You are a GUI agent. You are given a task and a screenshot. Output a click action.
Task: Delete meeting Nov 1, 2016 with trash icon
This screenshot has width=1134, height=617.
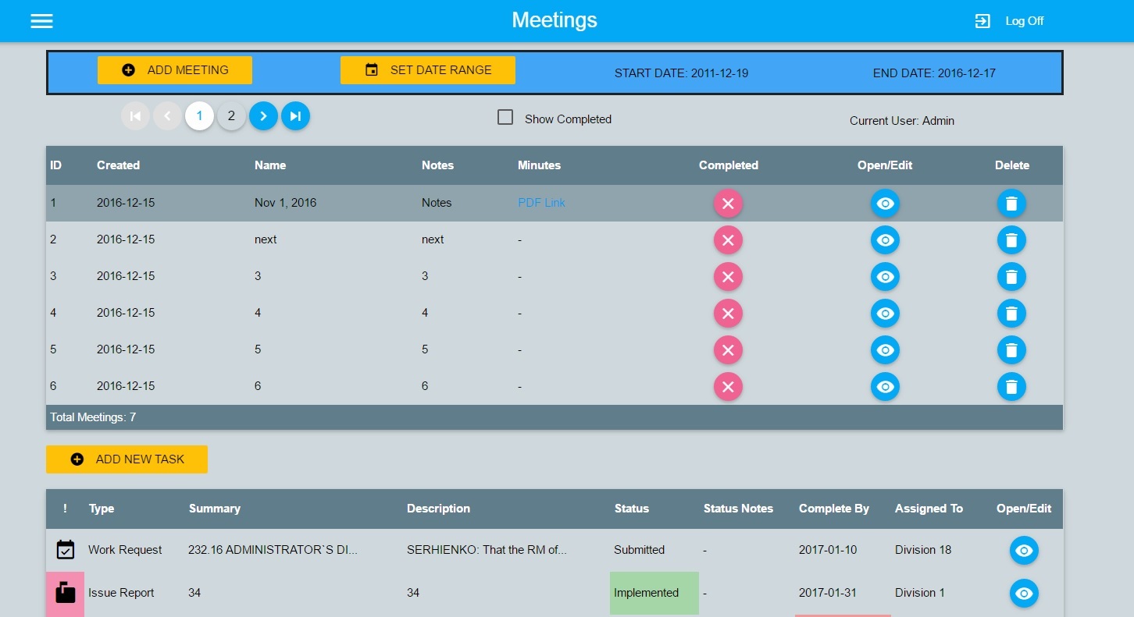point(1011,204)
